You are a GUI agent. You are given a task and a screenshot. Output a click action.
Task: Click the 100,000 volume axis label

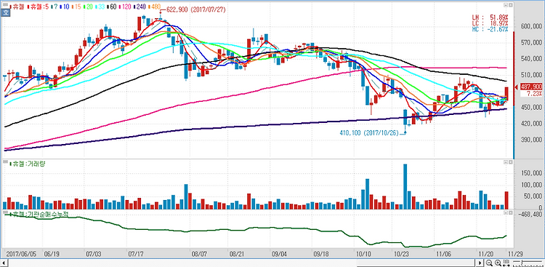coord(532,185)
